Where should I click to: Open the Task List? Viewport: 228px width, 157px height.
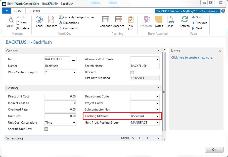coord(130,23)
